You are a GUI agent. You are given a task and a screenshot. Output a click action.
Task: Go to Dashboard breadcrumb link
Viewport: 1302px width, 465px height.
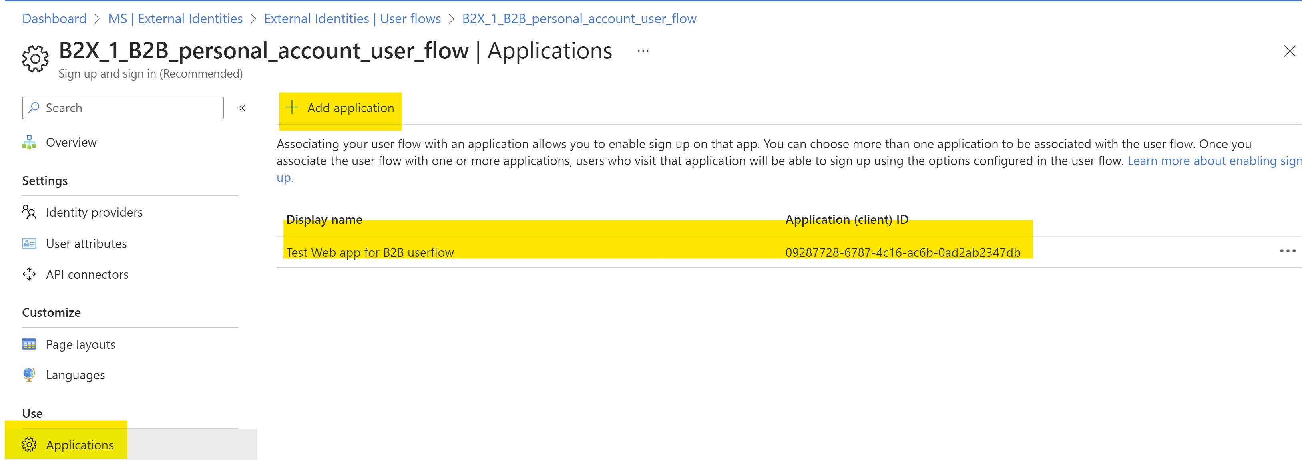point(54,19)
